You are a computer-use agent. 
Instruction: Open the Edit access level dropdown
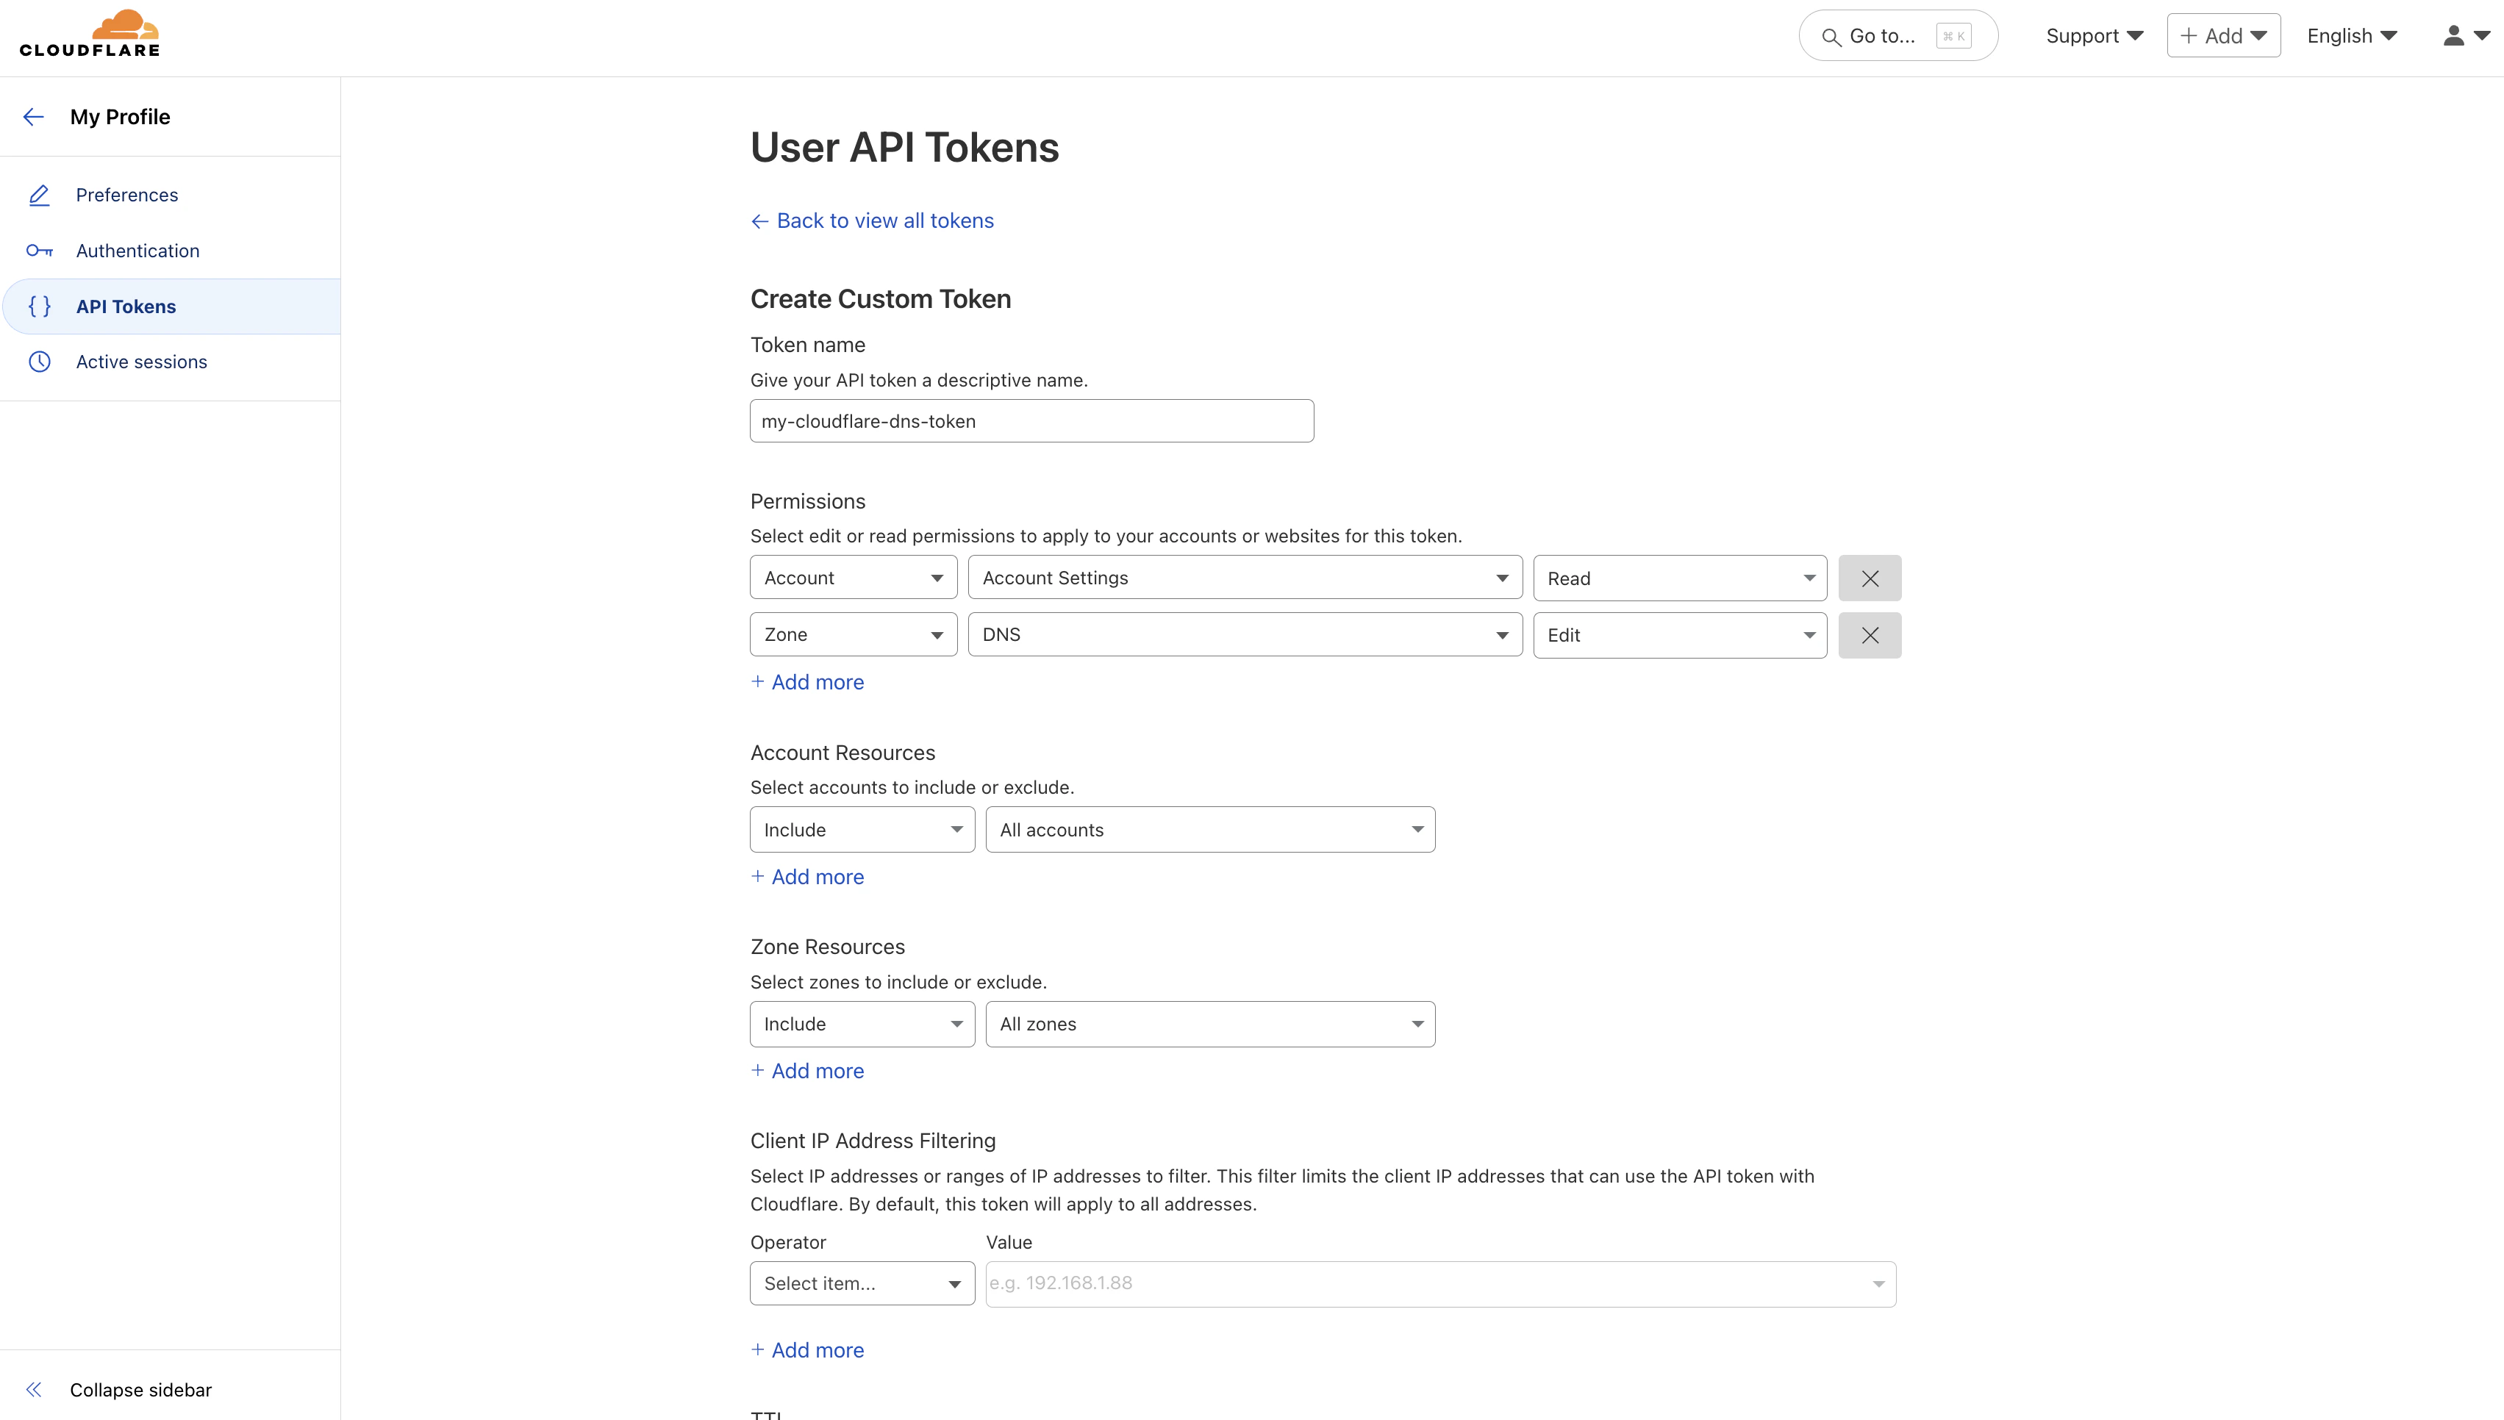click(x=1680, y=635)
